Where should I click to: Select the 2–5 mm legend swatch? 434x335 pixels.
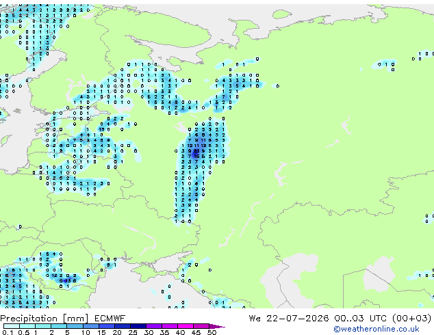pos(59,326)
